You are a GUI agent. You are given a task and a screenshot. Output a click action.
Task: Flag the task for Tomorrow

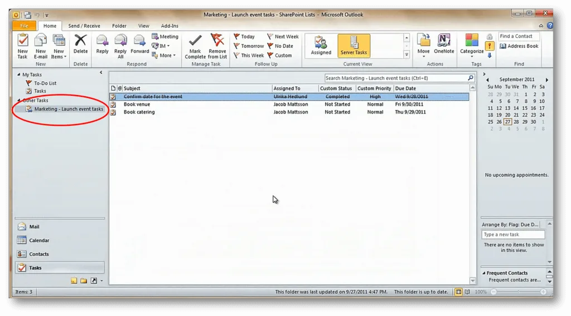click(x=249, y=46)
